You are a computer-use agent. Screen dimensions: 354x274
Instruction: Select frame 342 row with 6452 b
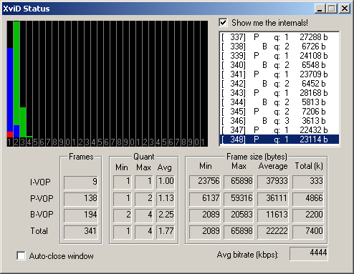point(279,84)
